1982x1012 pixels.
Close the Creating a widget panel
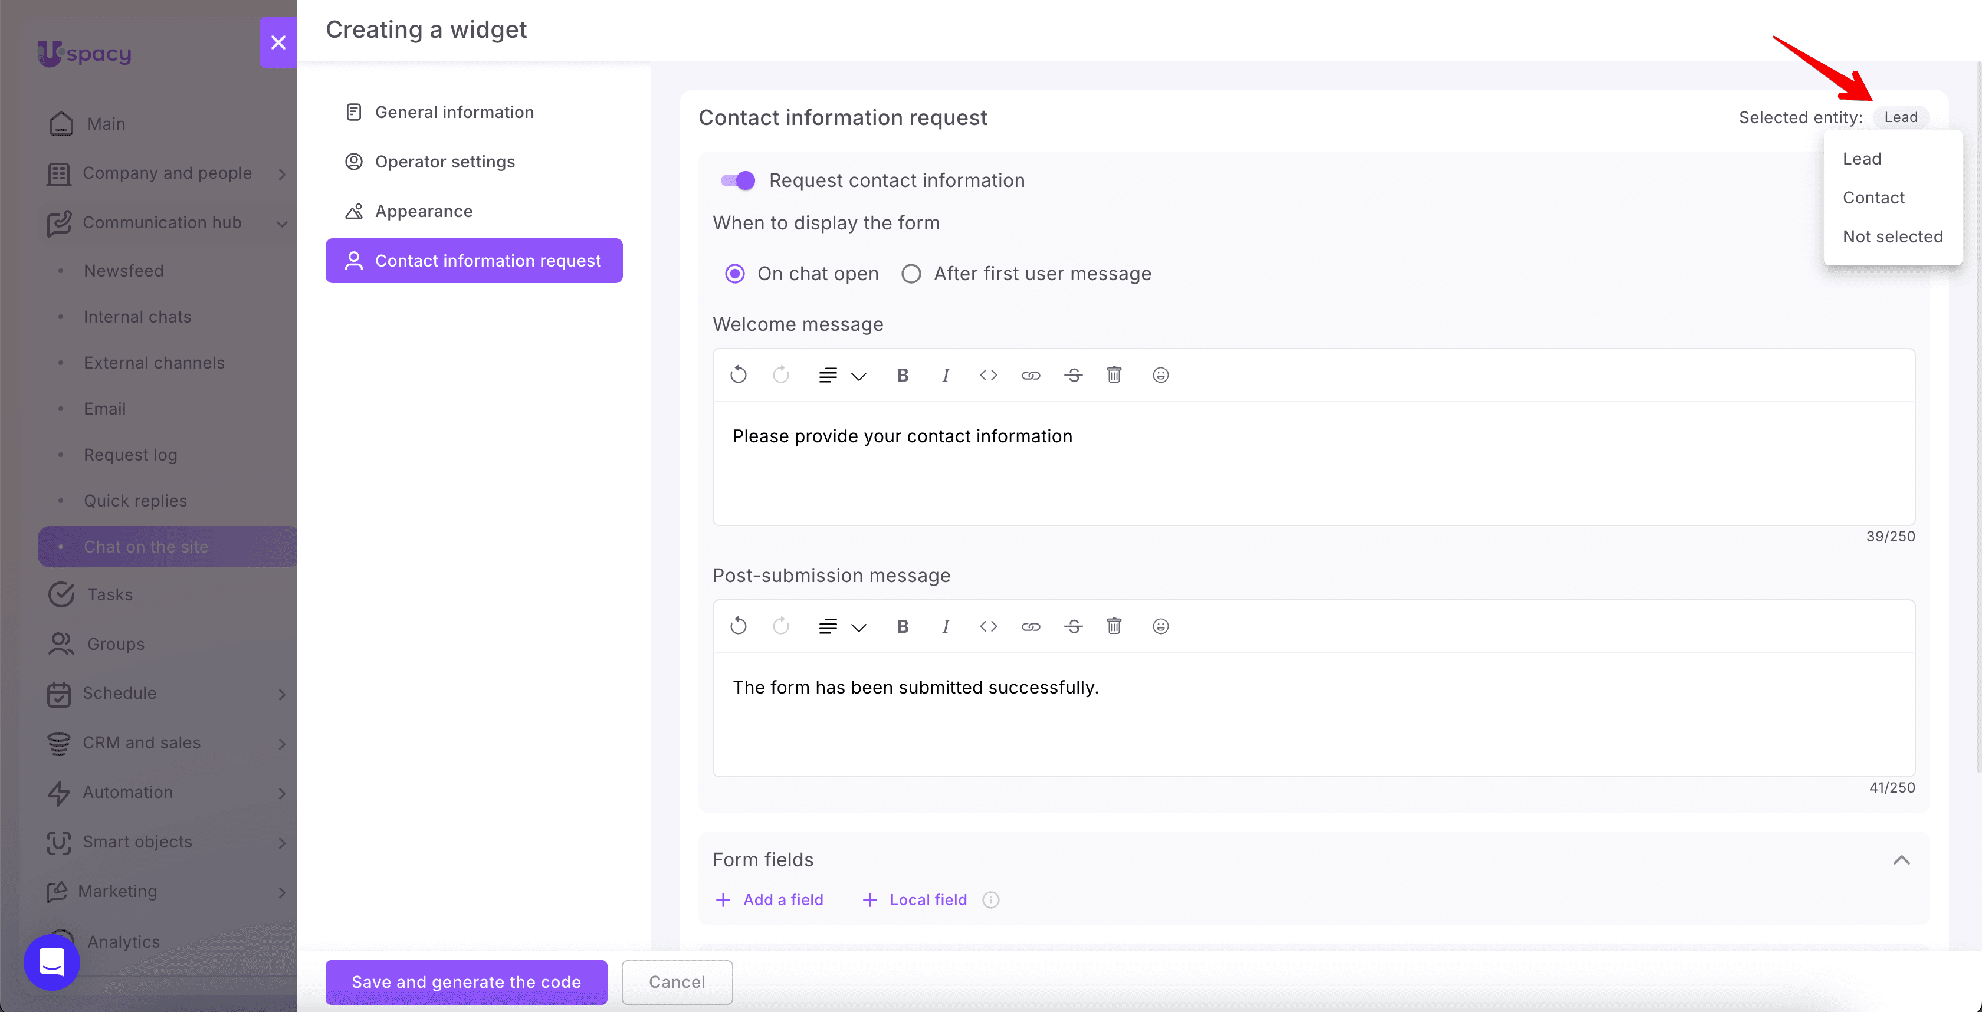coord(278,42)
